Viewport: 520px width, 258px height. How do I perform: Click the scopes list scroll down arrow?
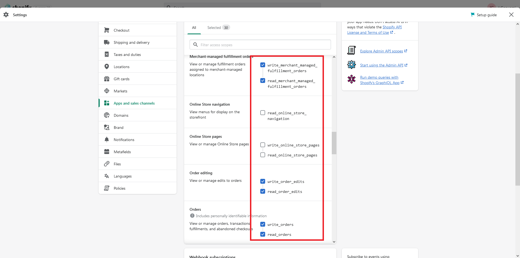(x=334, y=242)
